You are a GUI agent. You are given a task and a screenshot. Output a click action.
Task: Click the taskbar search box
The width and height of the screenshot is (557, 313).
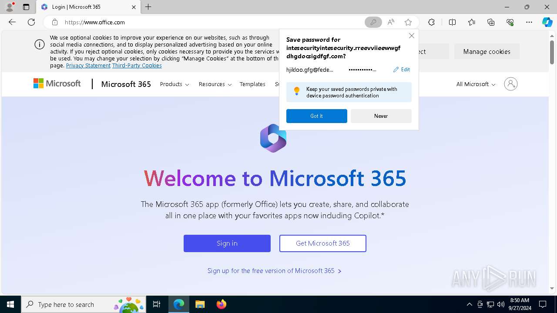pos(84,304)
